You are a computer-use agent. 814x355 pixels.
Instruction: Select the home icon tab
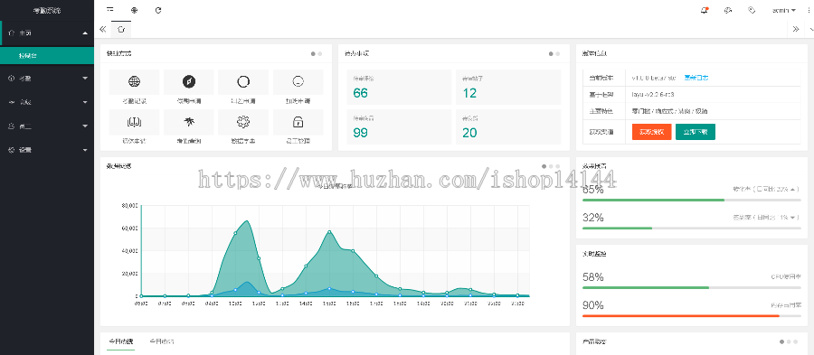click(x=121, y=29)
